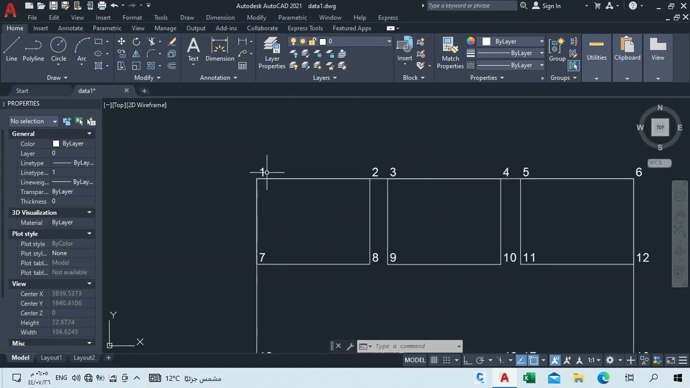Viewport: 690px width, 388px height.
Task: Toggle the PICKADD icon in Properties palette
Action: (66, 121)
